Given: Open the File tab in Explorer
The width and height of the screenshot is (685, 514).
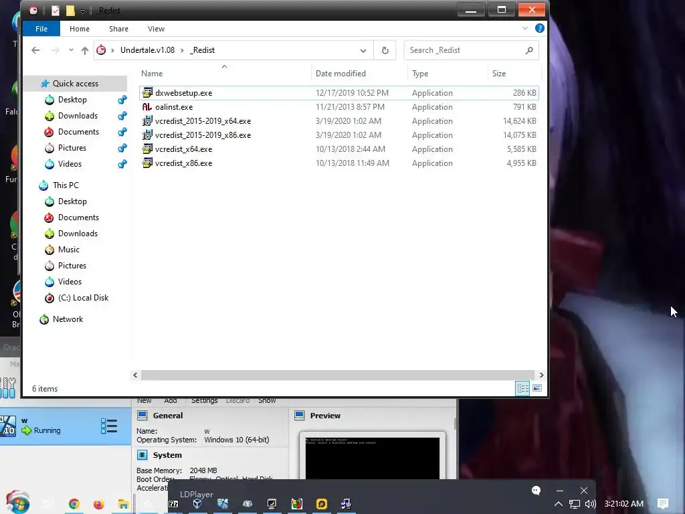Looking at the screenshot, I should point(41,29).
